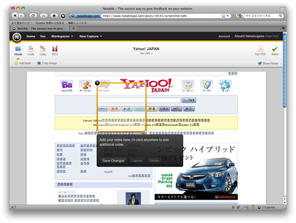This screenshot has height=223, width=296.
Task: Click the Add Note tool
Action: coord(23,63)
